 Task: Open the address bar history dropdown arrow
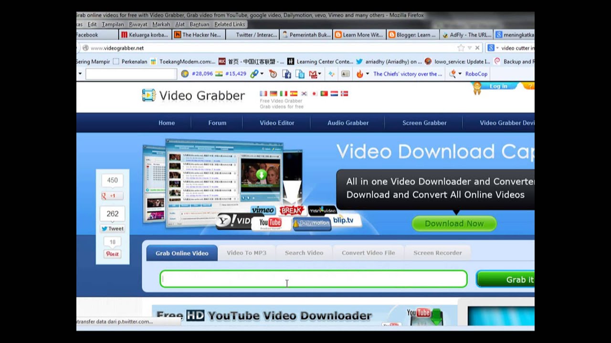point(469,48)
